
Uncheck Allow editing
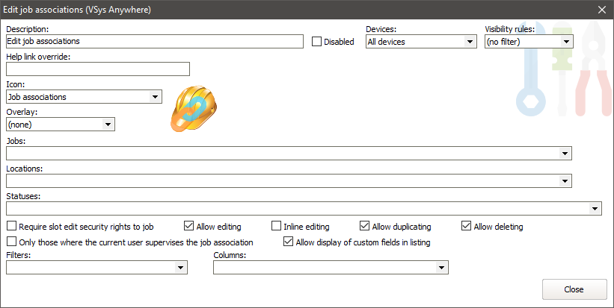pos(188,226)
